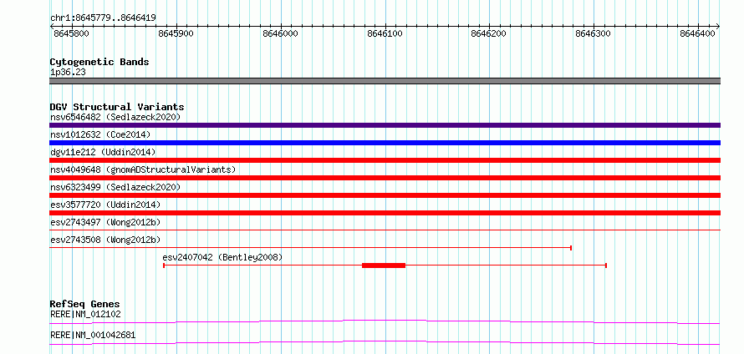Click ruler position 8645800
This screenshot has height=354, width=744.
click(x=71, y=34)
